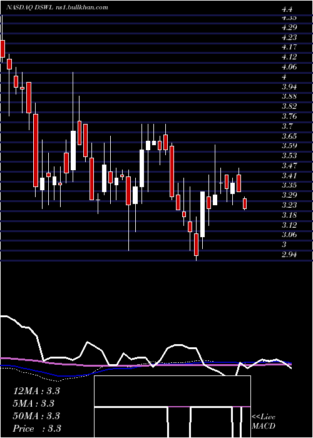313x438 pixels.
Task: Select the 3.7 price axis label
Action: coord(287,126)
